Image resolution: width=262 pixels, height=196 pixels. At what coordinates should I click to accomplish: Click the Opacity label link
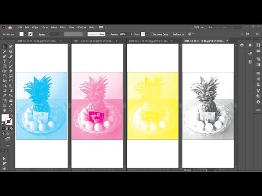114,34
